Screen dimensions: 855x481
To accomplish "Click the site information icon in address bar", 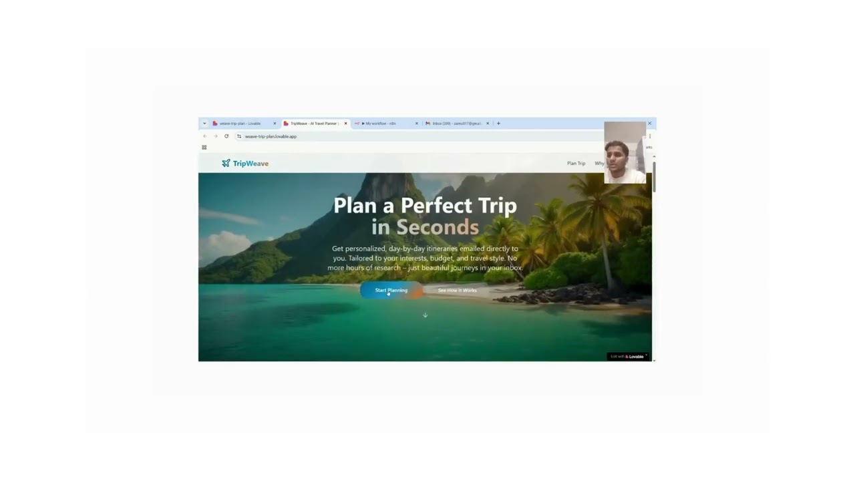I will pos(239,136).
